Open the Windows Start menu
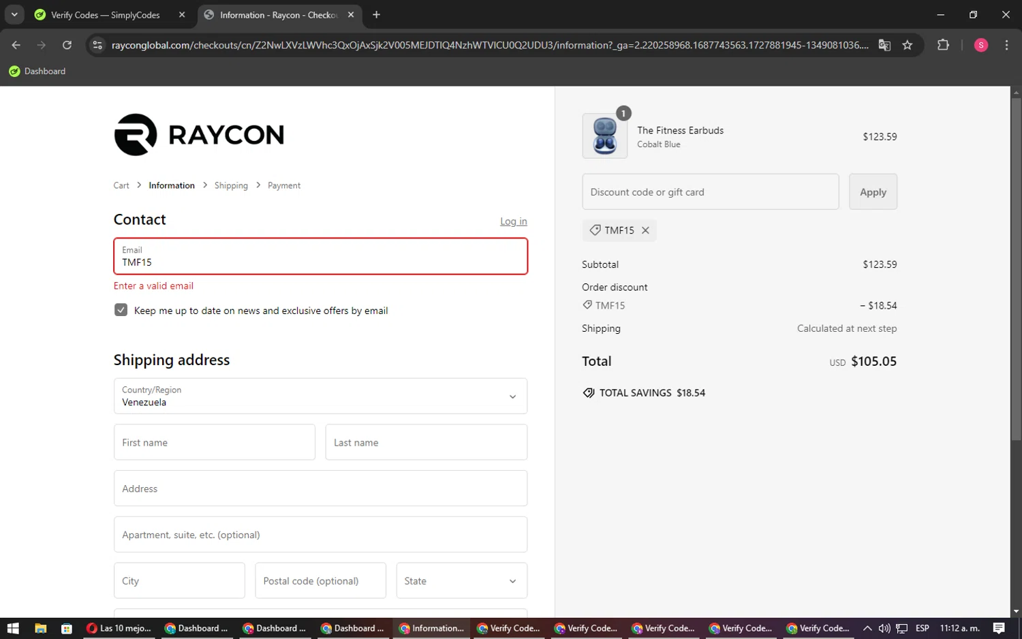This screenshot has width=1022, height=639. pos(13,628)
